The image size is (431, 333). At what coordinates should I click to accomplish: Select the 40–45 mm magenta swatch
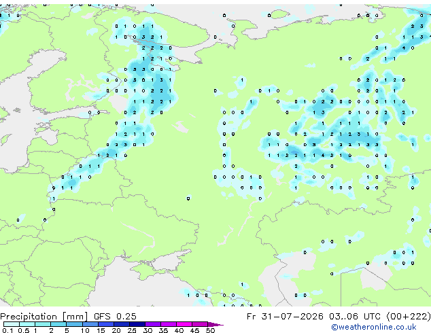(184, 324)
